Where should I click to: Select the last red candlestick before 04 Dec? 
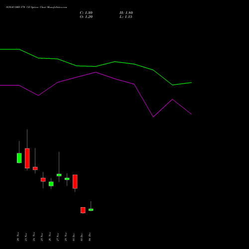click(x=83, y=210)
